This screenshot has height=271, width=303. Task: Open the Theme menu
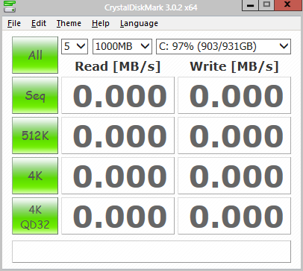click(x=69, y=23)
